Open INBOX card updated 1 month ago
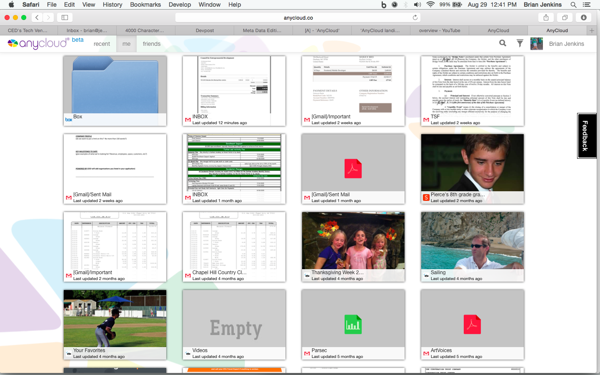The image size is (600, 375). (x=234, y=169)
